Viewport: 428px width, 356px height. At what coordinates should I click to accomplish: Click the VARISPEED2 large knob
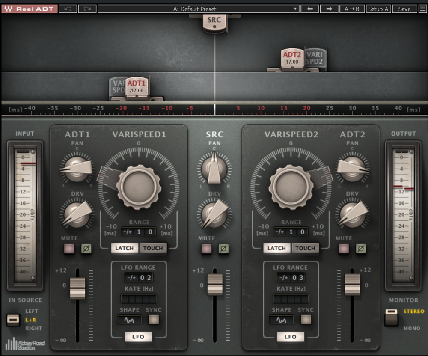click(291, 187)
